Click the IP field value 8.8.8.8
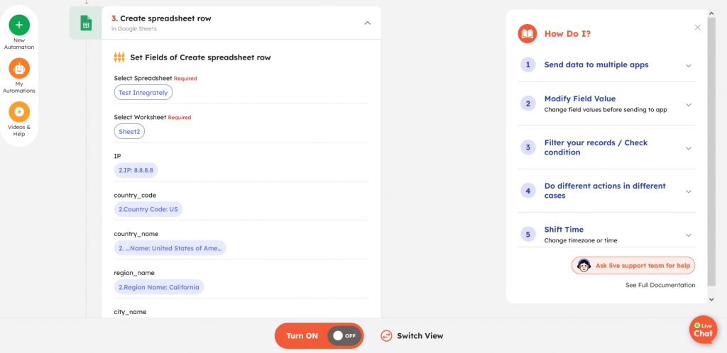The width and height of the screenshot is (727, 353). pos(137,170)
